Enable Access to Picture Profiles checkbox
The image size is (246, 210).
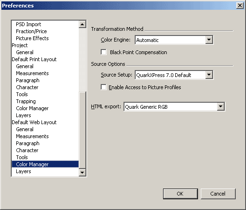click(103, 87)
